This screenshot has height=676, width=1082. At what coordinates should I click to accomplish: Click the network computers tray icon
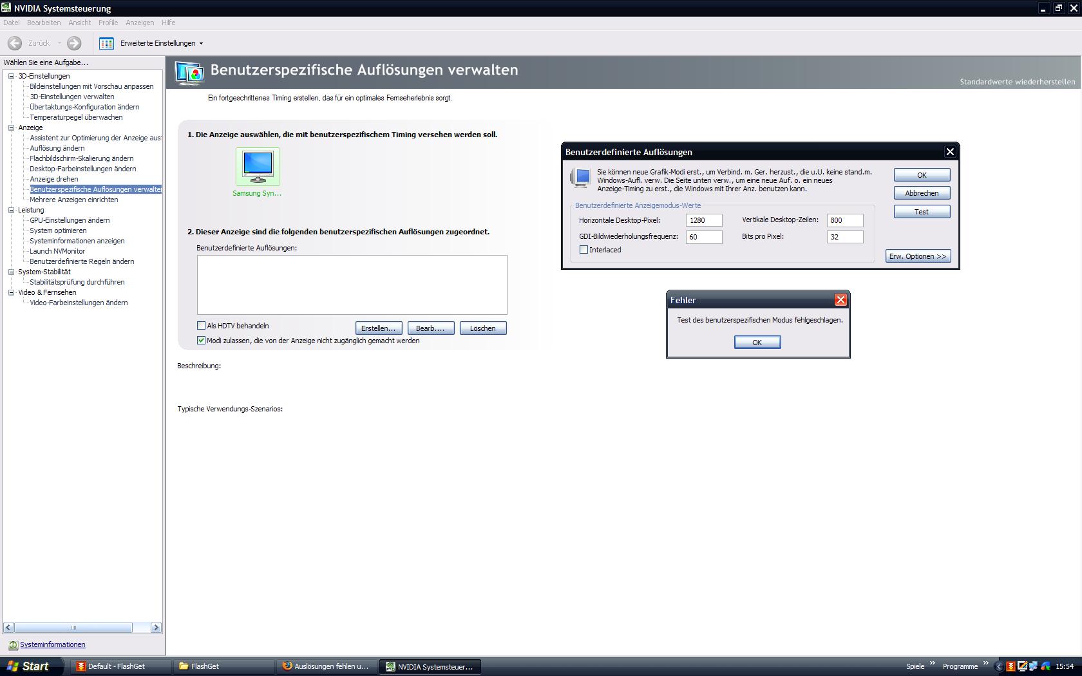pyautogui.click(x=1034, y=666)
